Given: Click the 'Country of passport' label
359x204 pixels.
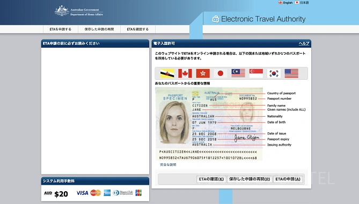Looking at the screenshot, I should [x=281, y=93].
